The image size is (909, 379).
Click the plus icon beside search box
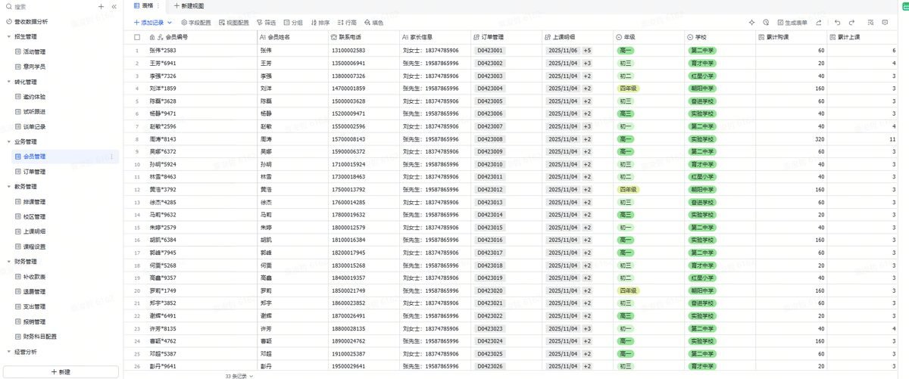pos(102,6)
